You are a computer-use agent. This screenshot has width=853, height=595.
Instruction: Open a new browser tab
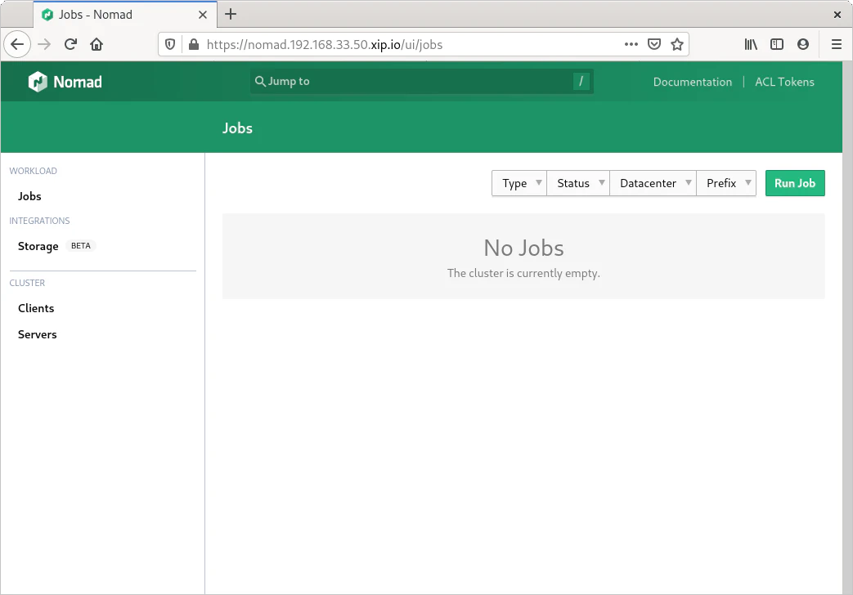tap(231, 14)
